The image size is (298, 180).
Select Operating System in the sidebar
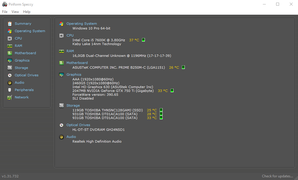(x=30, y=31)
